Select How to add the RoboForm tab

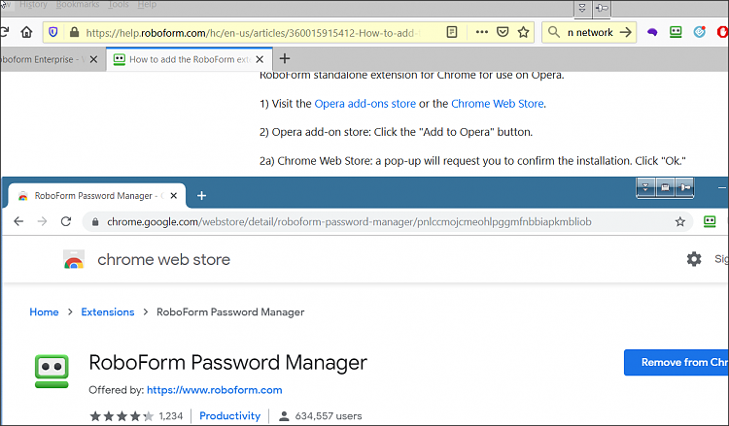(190, 59)
